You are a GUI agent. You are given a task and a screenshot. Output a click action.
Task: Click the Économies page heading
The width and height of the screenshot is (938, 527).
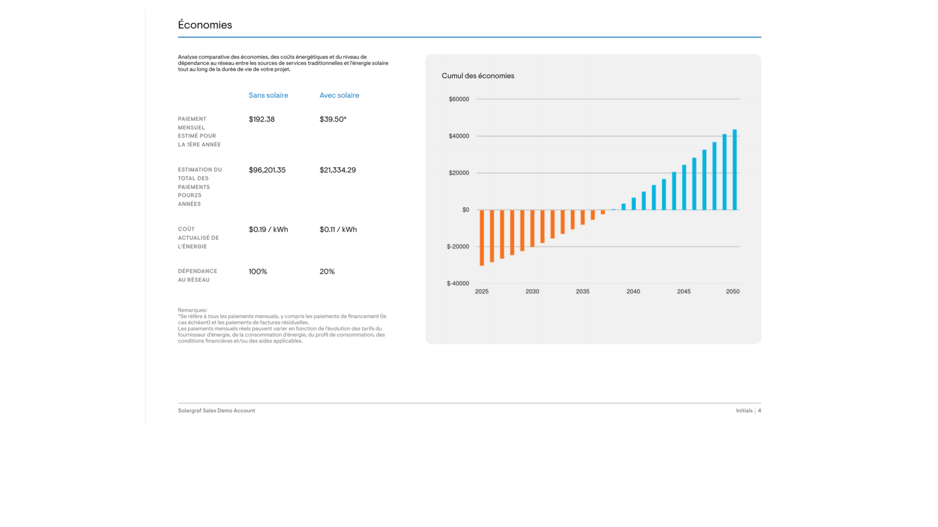pos(204,25)
